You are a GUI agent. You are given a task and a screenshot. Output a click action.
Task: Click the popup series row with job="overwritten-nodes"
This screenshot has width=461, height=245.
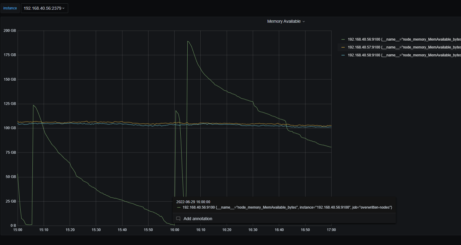click(285, 207)
